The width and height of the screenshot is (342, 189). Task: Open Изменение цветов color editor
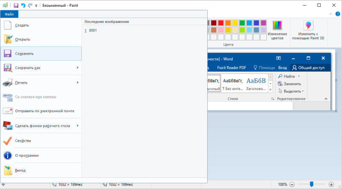[277, 29]
